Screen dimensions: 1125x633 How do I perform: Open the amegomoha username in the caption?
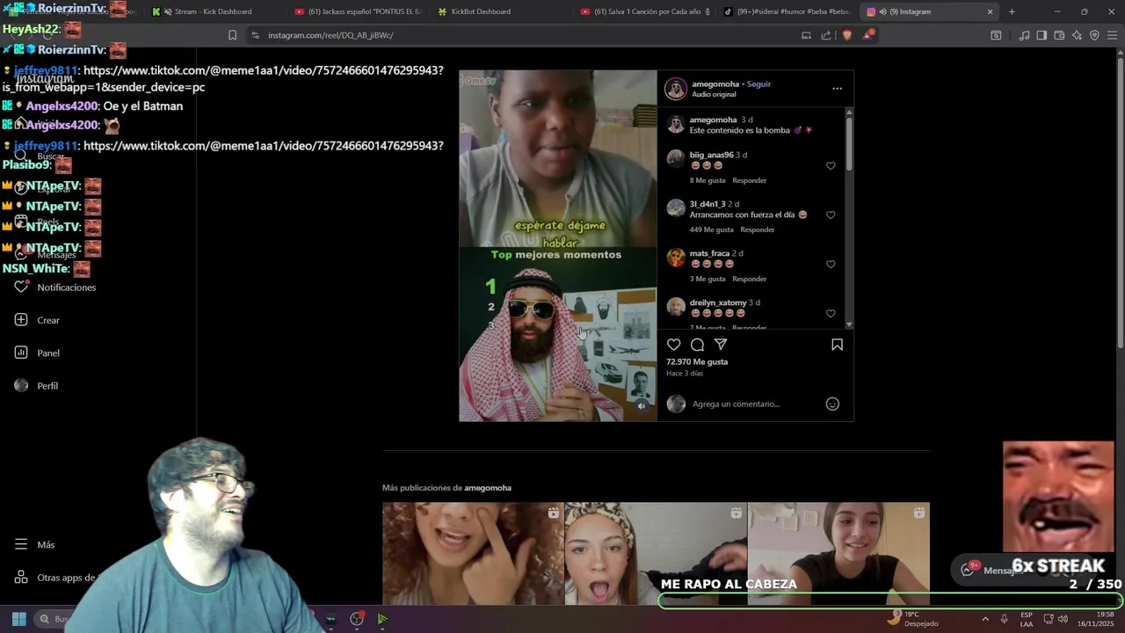(x=713, y=120)
